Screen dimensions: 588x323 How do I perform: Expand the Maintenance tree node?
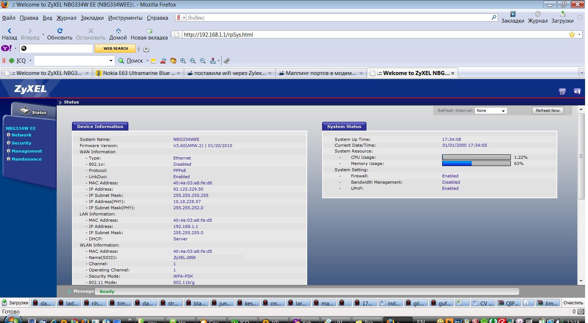pyautogui.click(x=8, y=159)
